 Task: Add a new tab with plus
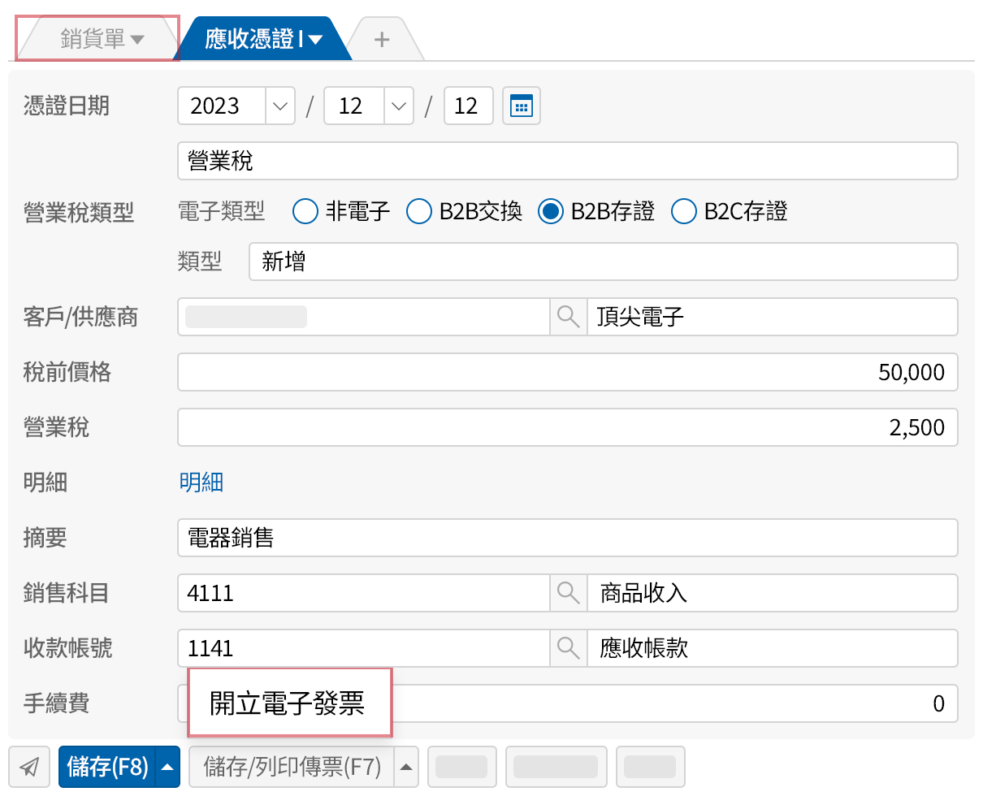click(382, 39)
